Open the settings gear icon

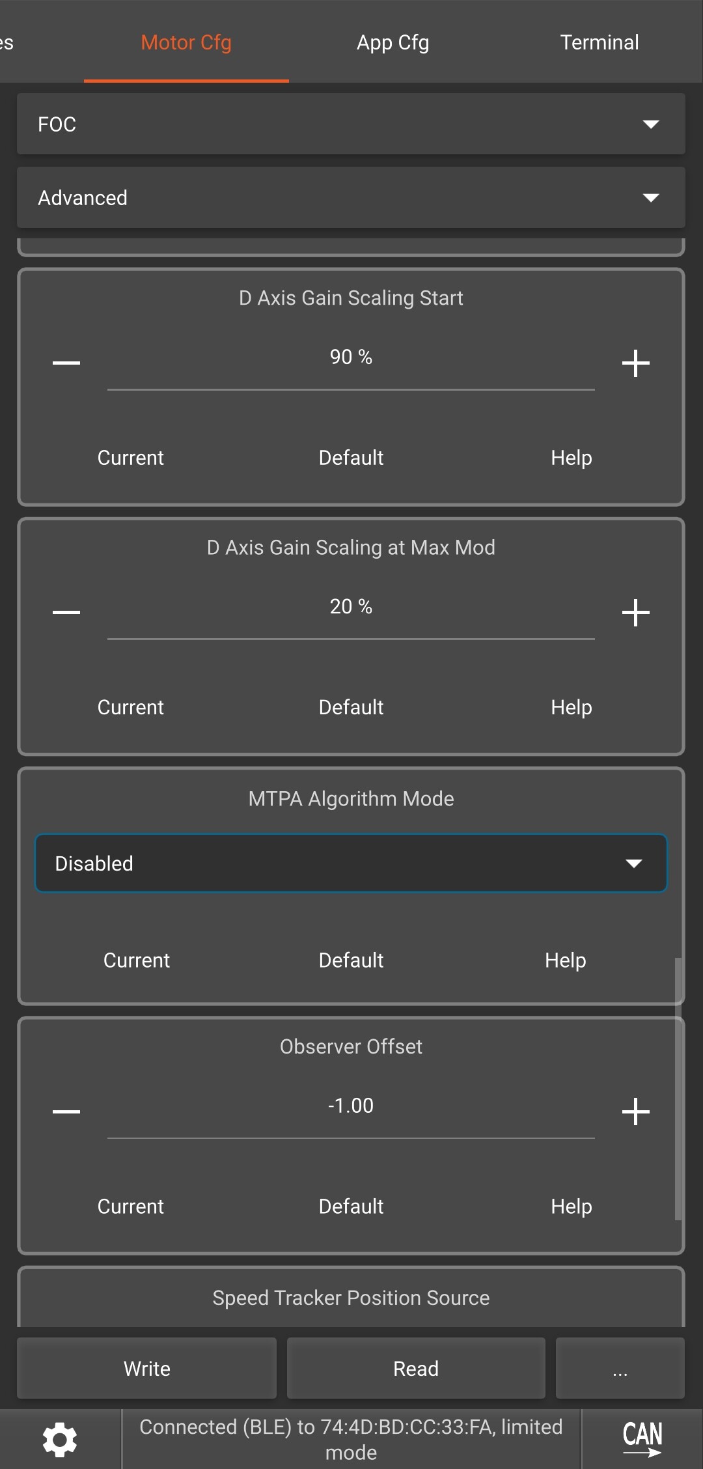[x=60, y=1439]
